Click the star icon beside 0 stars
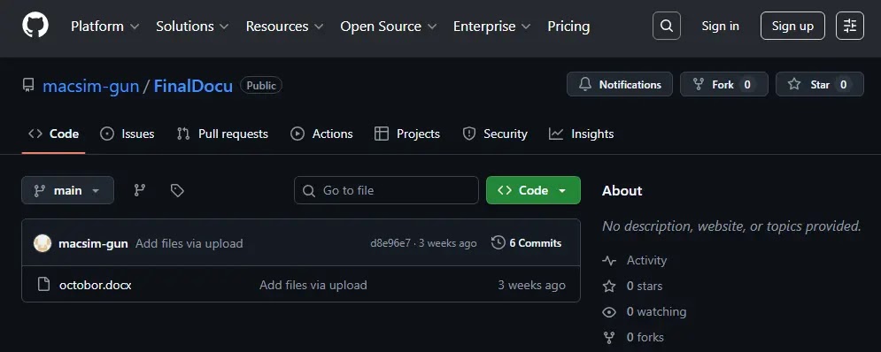Screen dimensions: 881x352 (609, 287)
